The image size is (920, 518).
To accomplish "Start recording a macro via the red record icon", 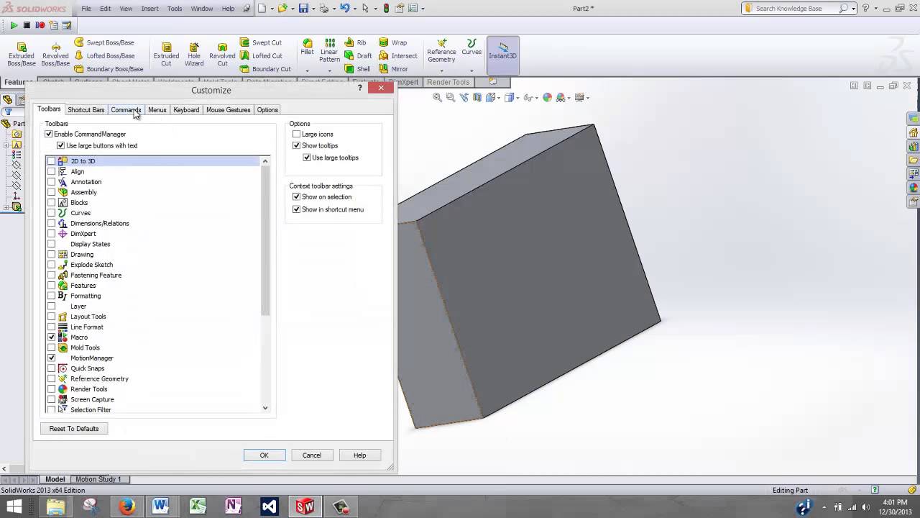I will [x=40, y=25].
